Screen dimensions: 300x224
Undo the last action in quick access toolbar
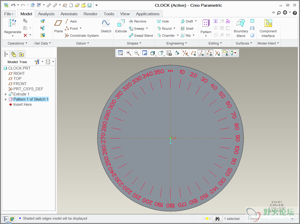(x=13, y=5)
